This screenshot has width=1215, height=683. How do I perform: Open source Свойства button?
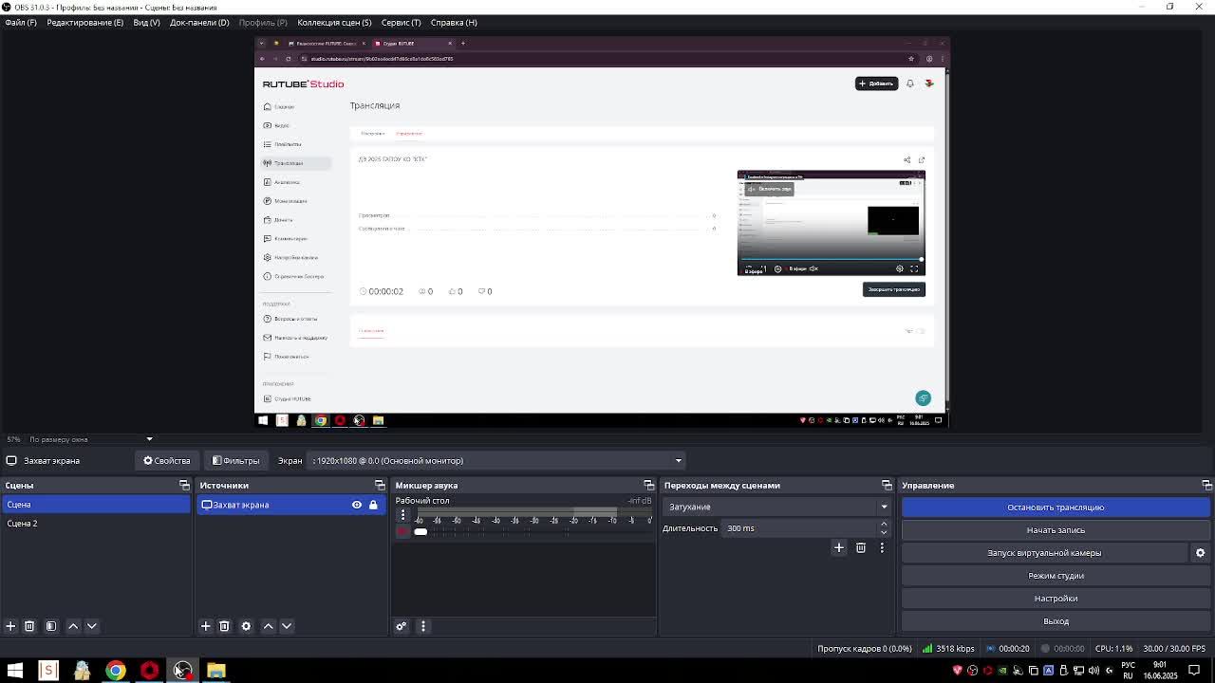(x=167, y=461)
